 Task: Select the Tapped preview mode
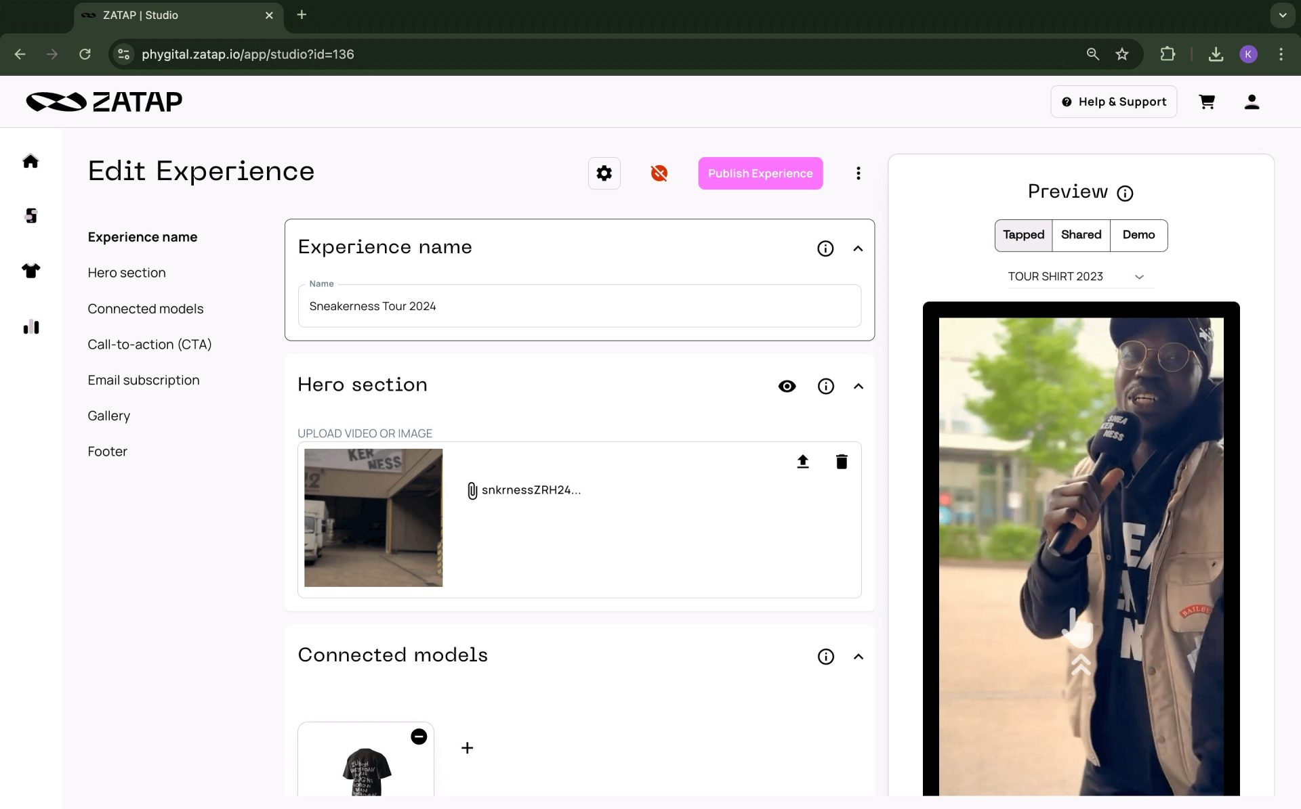[x=1023, y=235]
